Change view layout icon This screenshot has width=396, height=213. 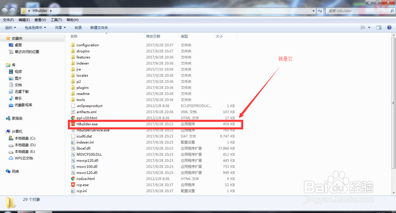(x=363, y=28)
